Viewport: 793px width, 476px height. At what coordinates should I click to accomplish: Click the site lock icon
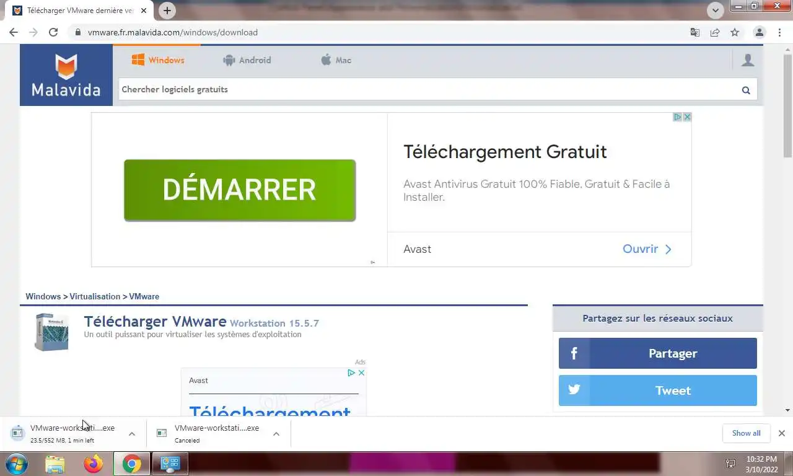tap(77, 32)
